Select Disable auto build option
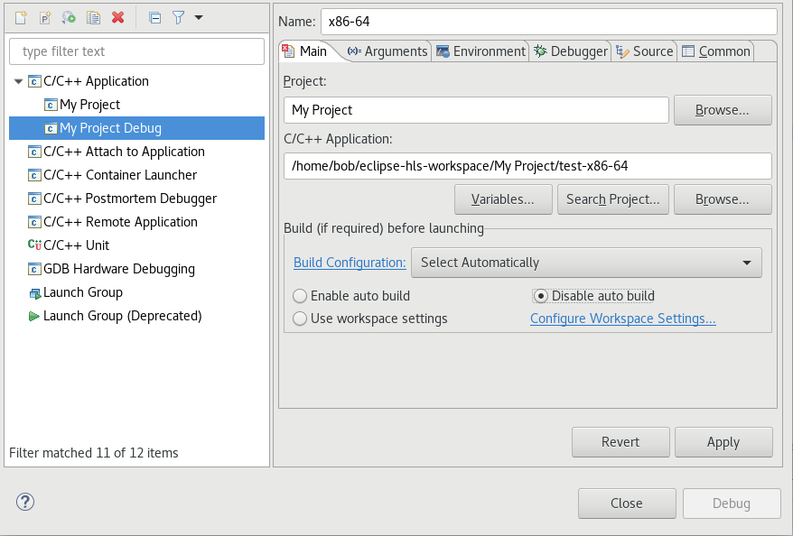This screenshot has height=536, width=793. [x=541, y=296]
